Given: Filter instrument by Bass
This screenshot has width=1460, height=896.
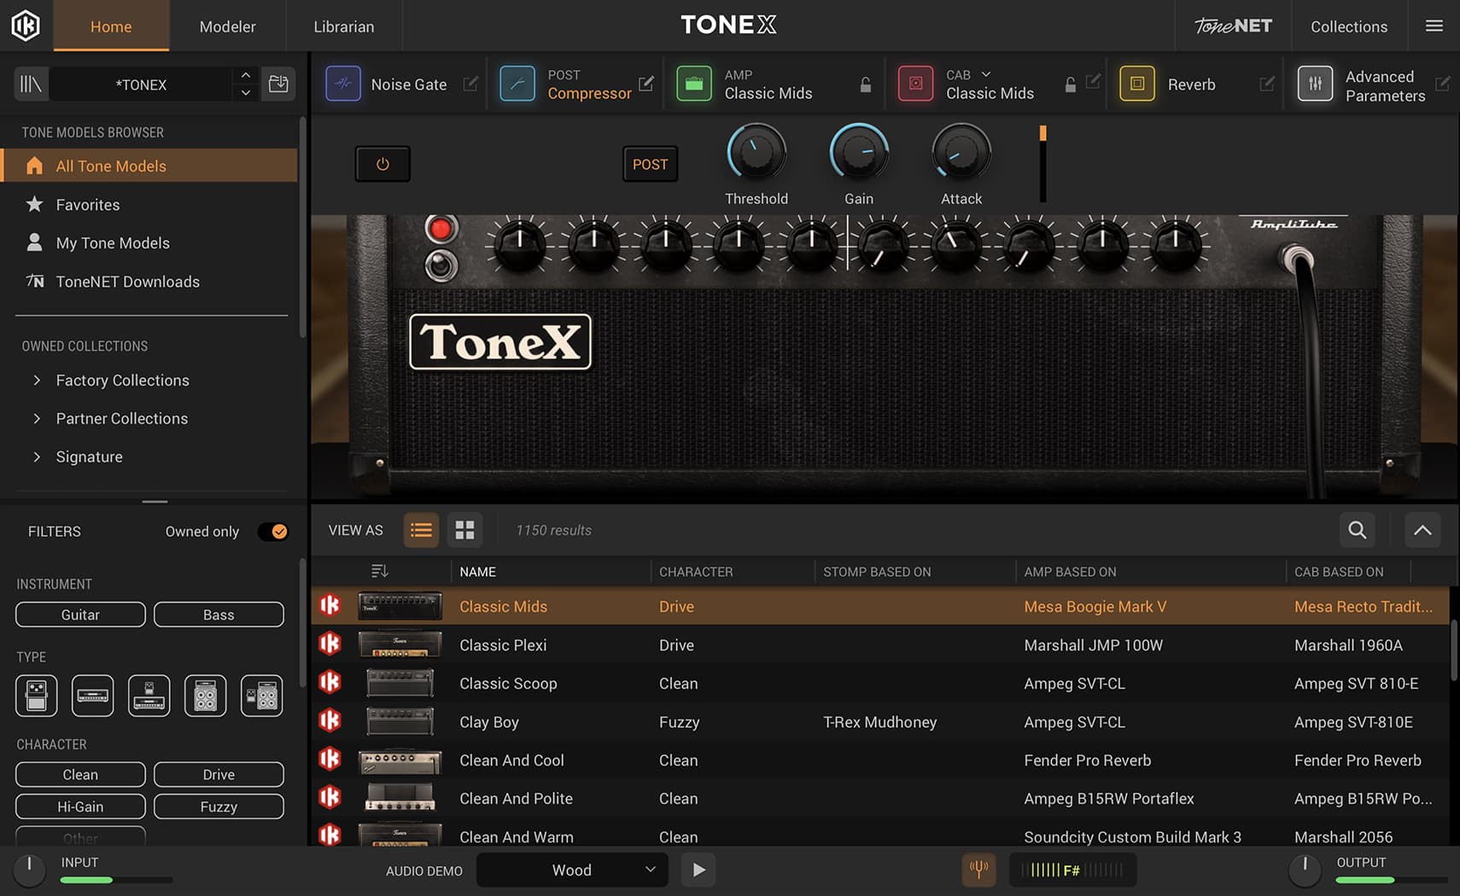Looking at the screenshot, I should point(219,614).
